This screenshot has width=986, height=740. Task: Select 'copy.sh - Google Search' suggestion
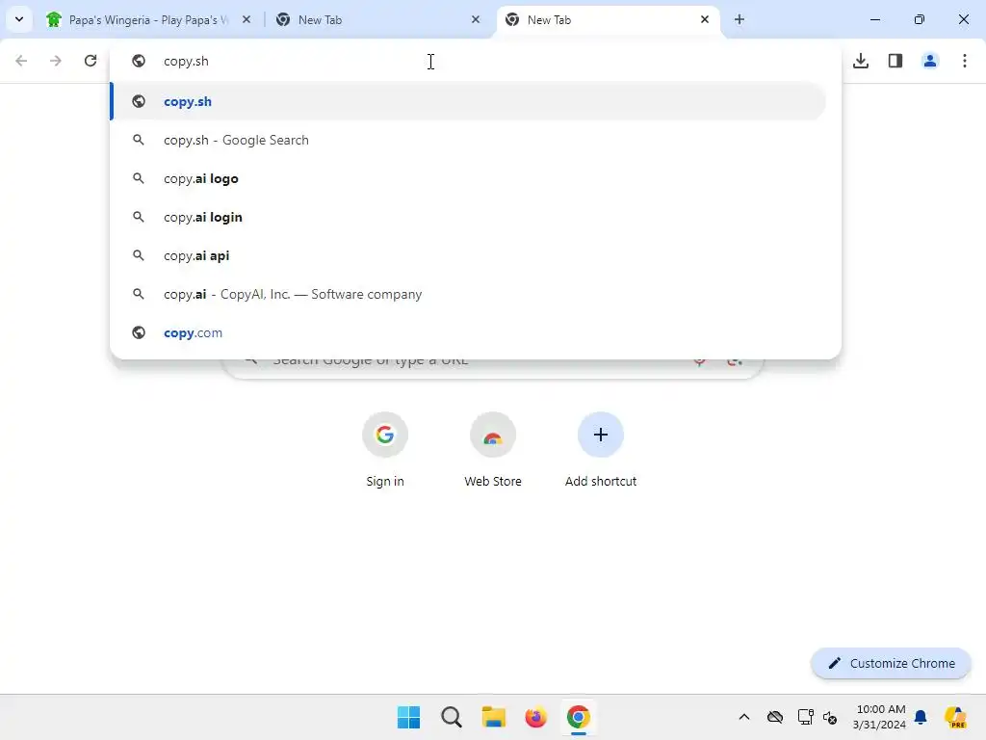click(x=468, y=140)
